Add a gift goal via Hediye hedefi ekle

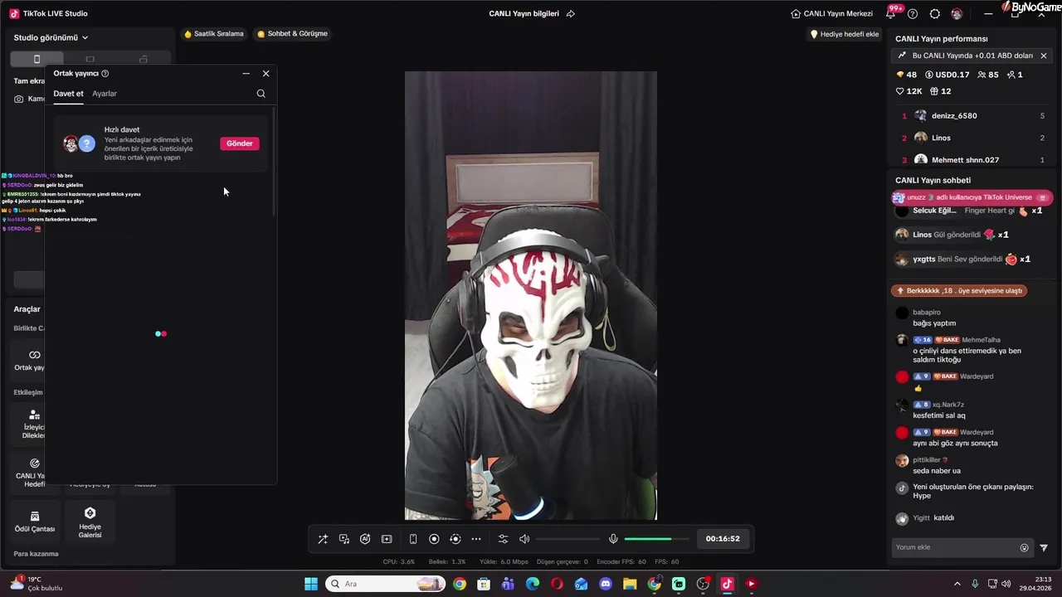(845, 34)
